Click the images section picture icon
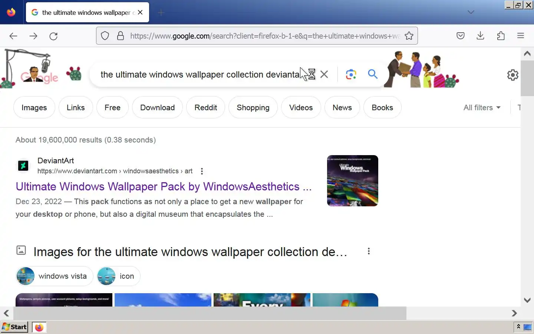534x334 pixels. coord(21,250)
